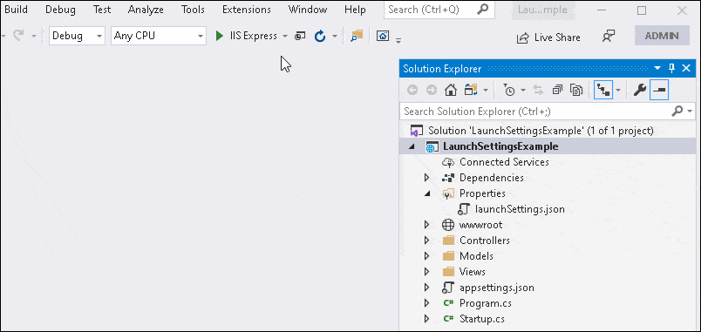Click the ADMIN badge button
701x332 pixels.
pyautogui.click(x=662, y=37)
